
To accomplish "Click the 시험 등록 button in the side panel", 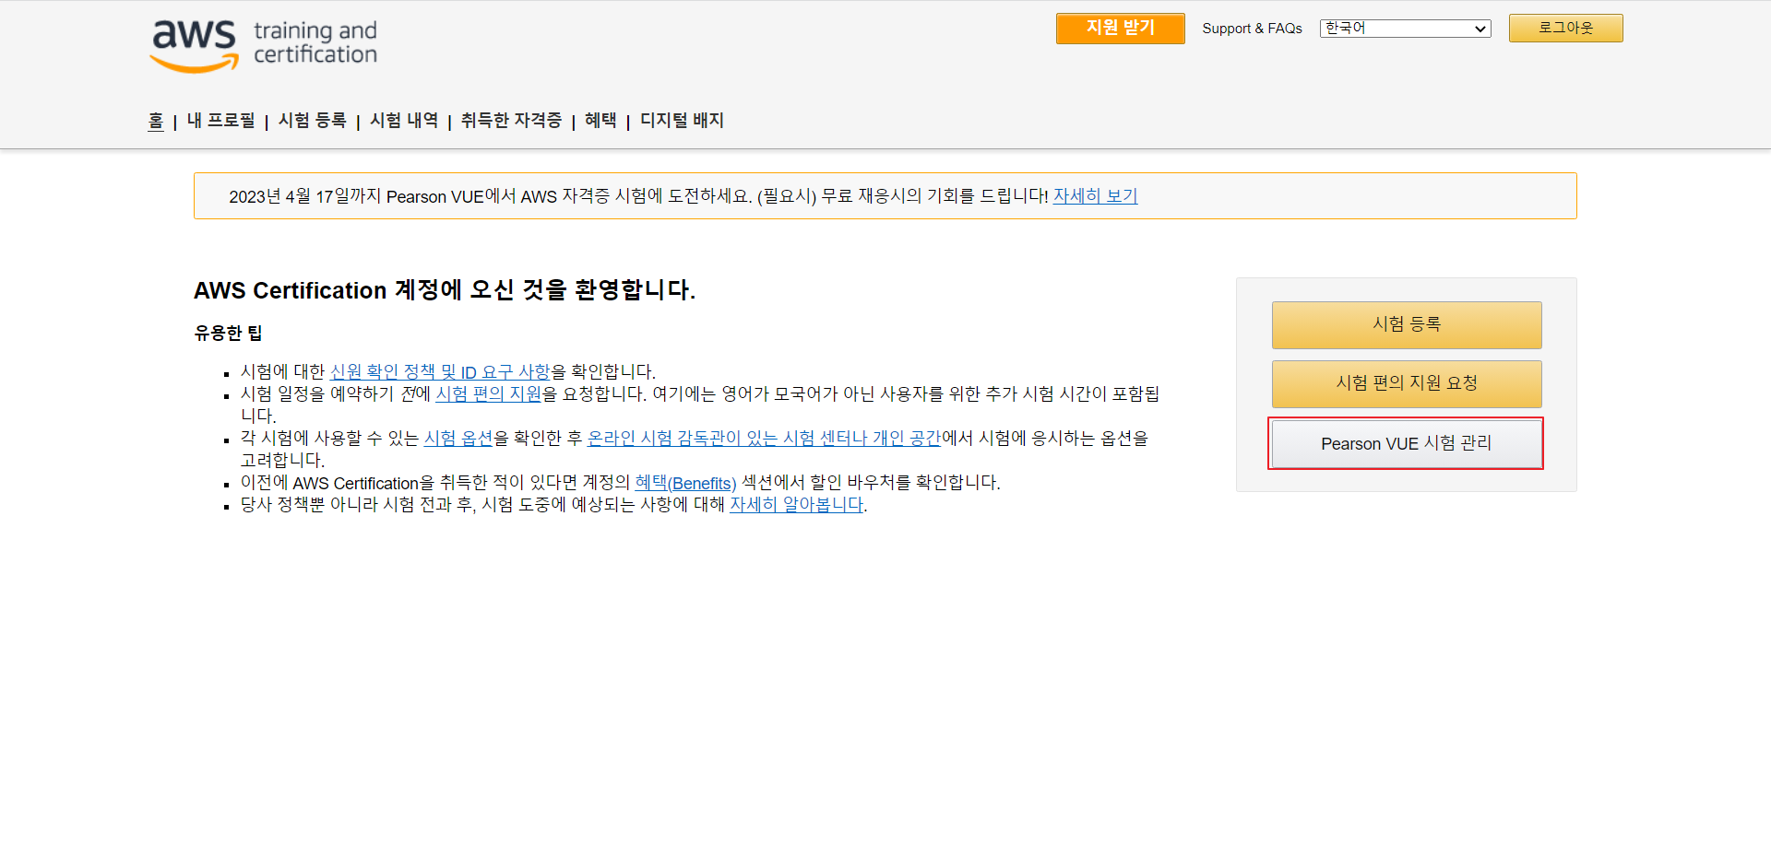I will (x=1407, y=324).
